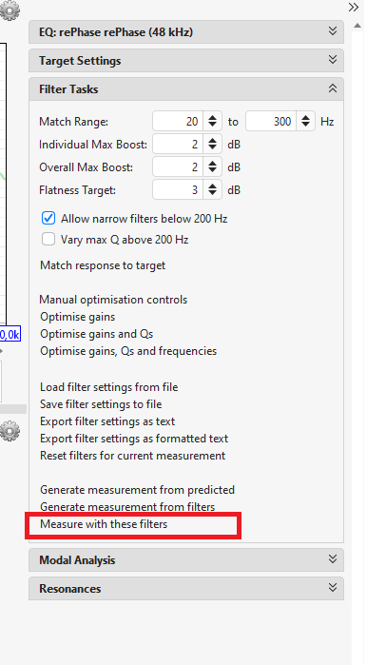Click the gear settings icon at top

pyautogui.click(x=10, y=10)
